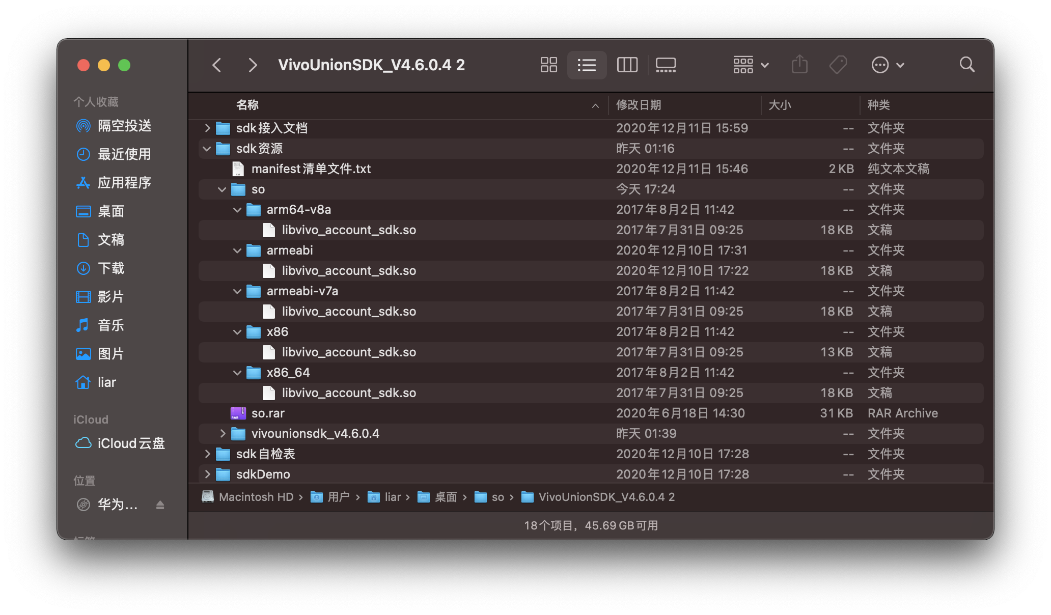Go forward to next folder
1051x615 pixels.
[253, 65]
